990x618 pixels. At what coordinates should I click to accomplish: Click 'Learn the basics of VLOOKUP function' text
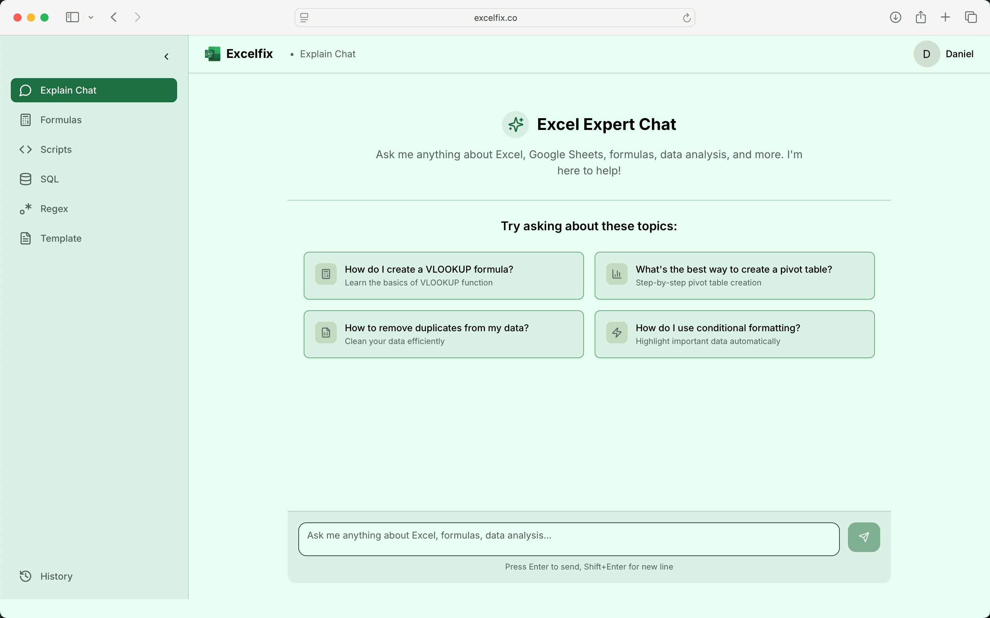point(418,282)
